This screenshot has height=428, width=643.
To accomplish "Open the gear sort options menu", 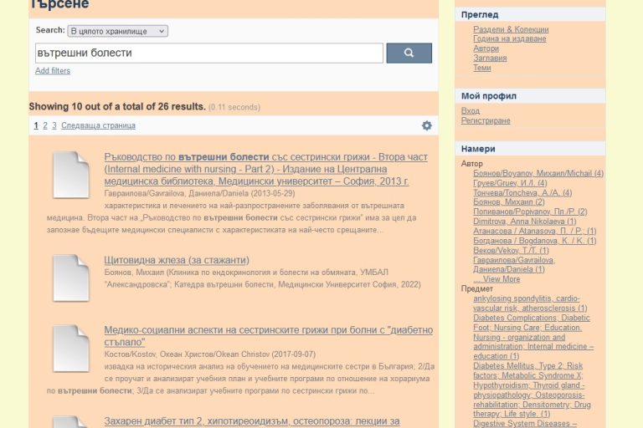I will (x=427, y=125).
